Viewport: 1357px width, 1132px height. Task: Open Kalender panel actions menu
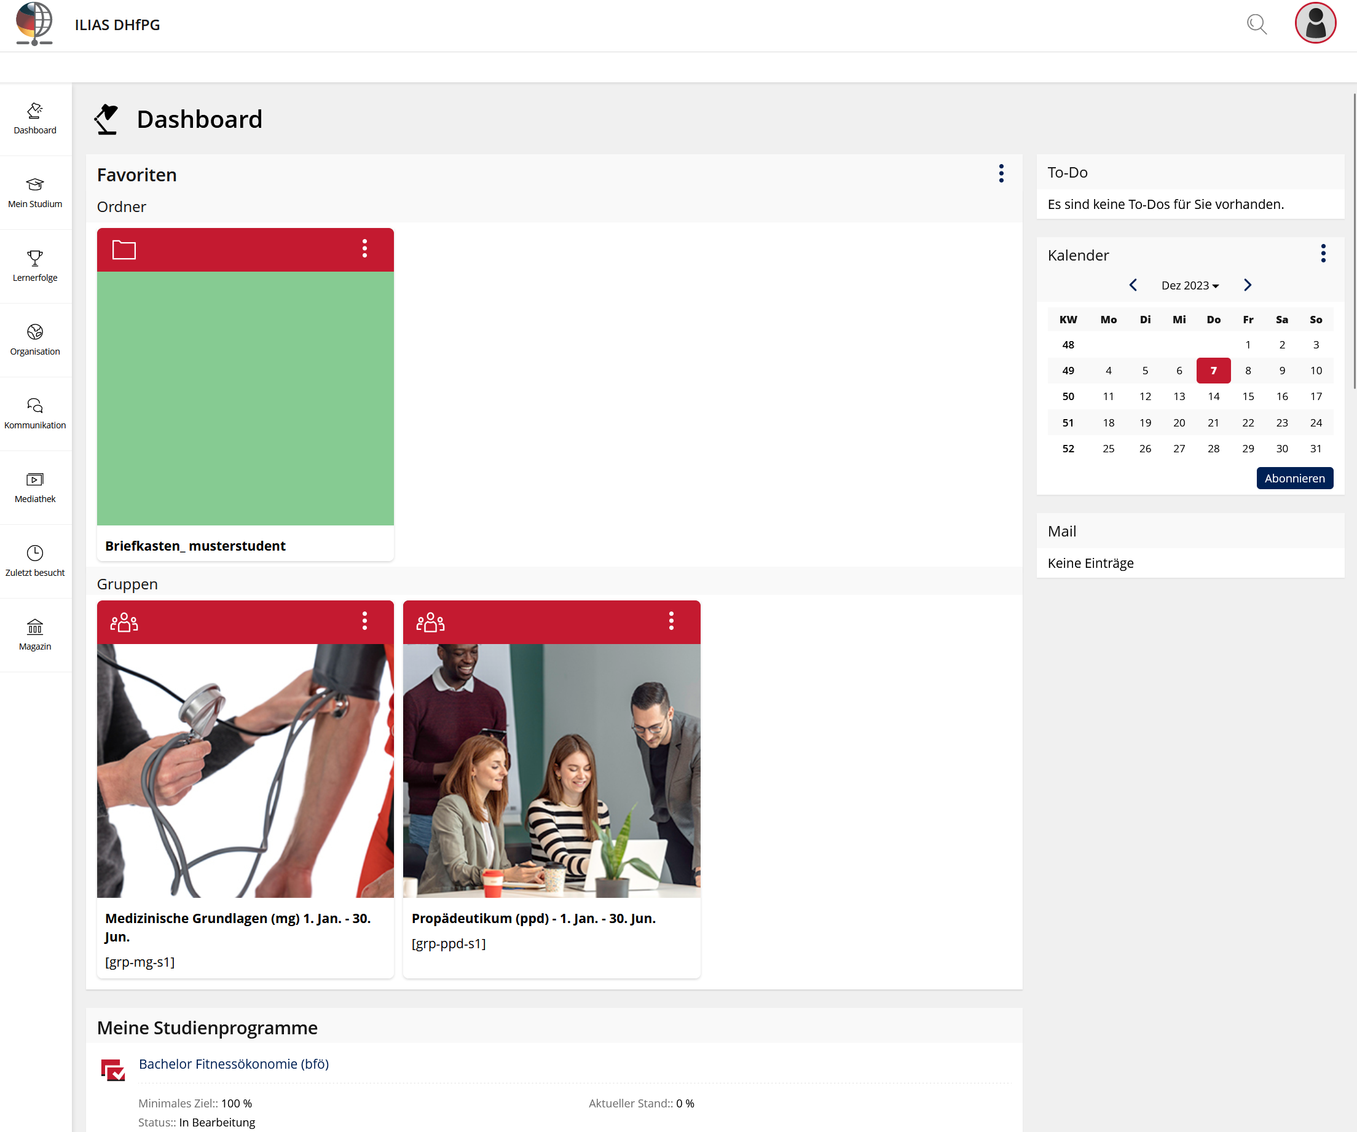point(1323,253)
